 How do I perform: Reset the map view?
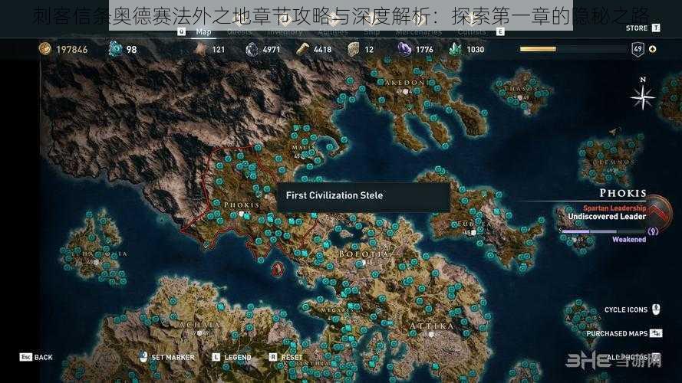tap(292, 358)
